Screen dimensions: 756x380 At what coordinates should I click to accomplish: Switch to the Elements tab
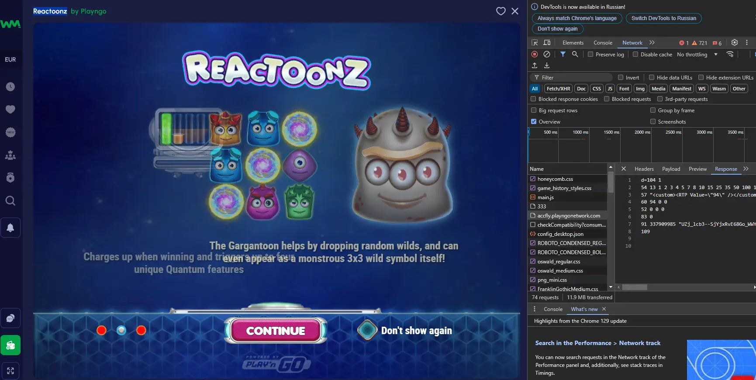pos(573,43)
